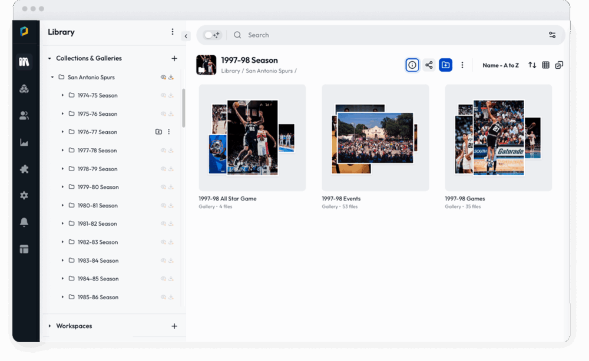Image resolution: width=589 pixels, height=361 pixels.
Task: Toggle visibility eye for San Antonio Spurs
Action: (x=163, y=77)
